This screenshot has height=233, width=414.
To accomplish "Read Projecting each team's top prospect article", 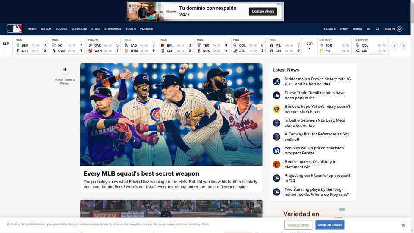I will click(x=317, y=178).
